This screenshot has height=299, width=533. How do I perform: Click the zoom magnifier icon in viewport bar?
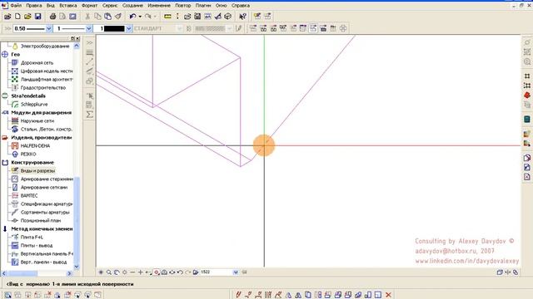tap(109, 272)
